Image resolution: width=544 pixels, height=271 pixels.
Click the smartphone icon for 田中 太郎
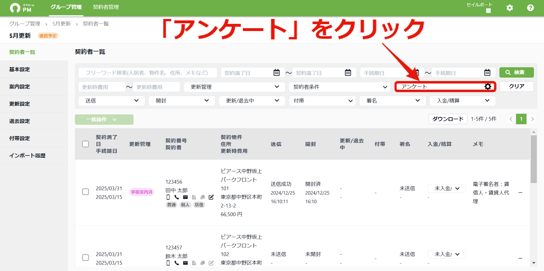point(168,197)
